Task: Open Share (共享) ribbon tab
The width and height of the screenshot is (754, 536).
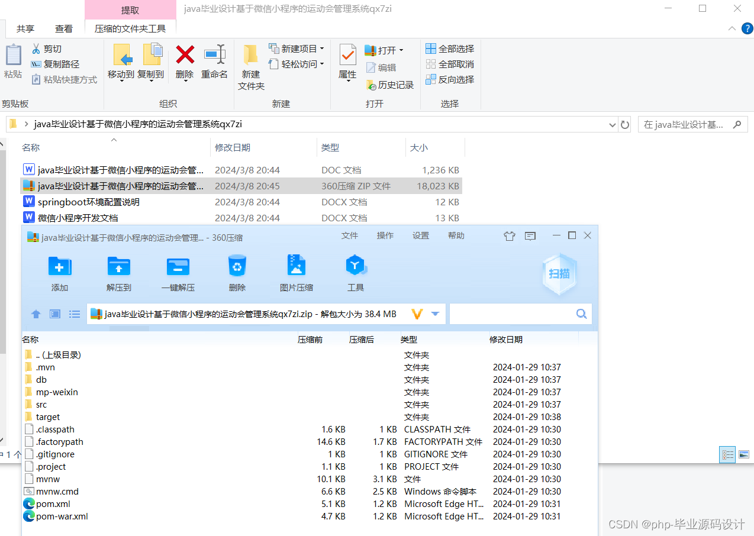Action: point(25,28)
